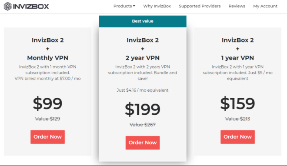Click the $199 price text
The height and width of the screenshot is (166, 287).
tap(143, 110)
